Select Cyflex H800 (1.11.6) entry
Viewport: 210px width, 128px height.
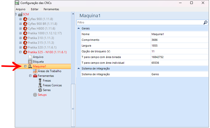[x=41, y=28]
